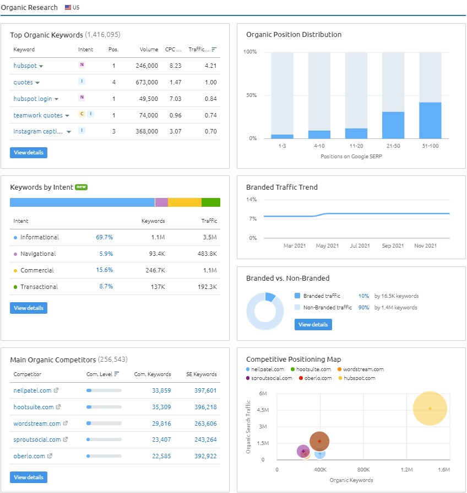The image size is (467, 493).
Task: Sort by the SE Keywords column header
Action: pos(202,374)
